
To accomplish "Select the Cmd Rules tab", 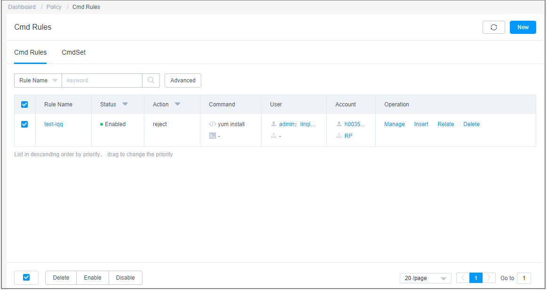I will [31, 52].
